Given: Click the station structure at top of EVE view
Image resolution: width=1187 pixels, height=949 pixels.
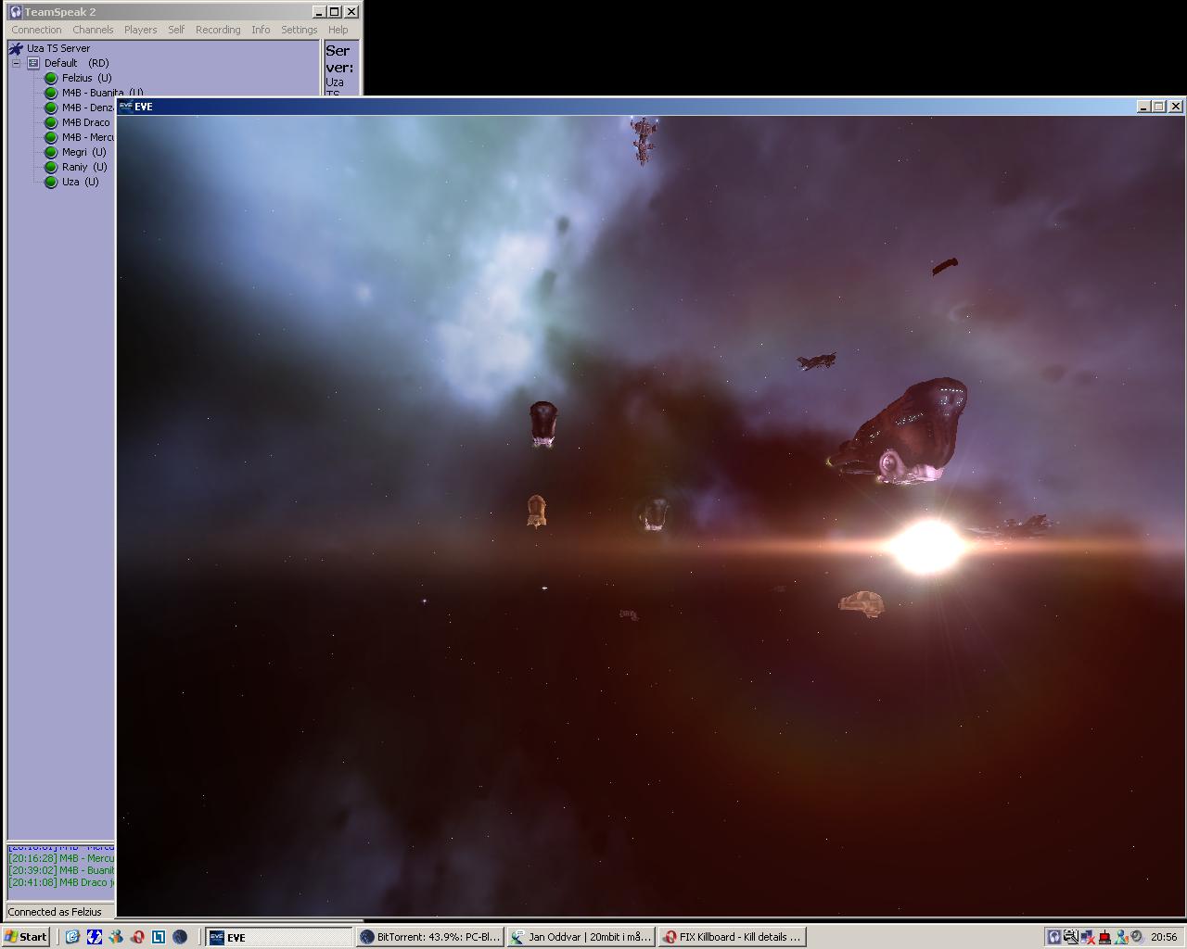Looking at the screenshot, I should coord(644,140).
